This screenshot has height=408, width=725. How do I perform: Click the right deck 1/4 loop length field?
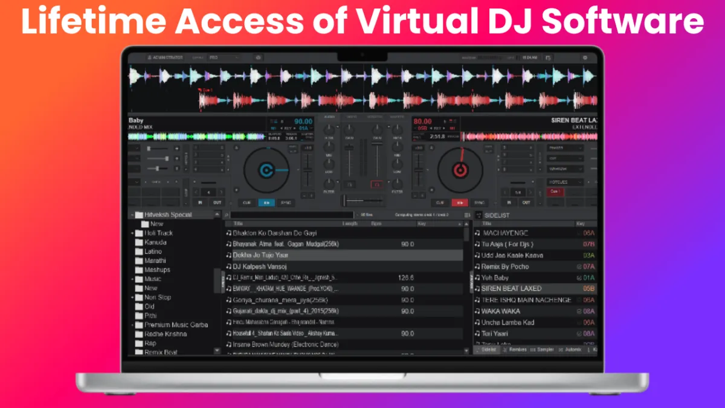pos(518,192)
